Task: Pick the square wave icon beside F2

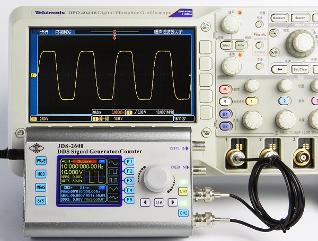Action: tap(113, 171)
